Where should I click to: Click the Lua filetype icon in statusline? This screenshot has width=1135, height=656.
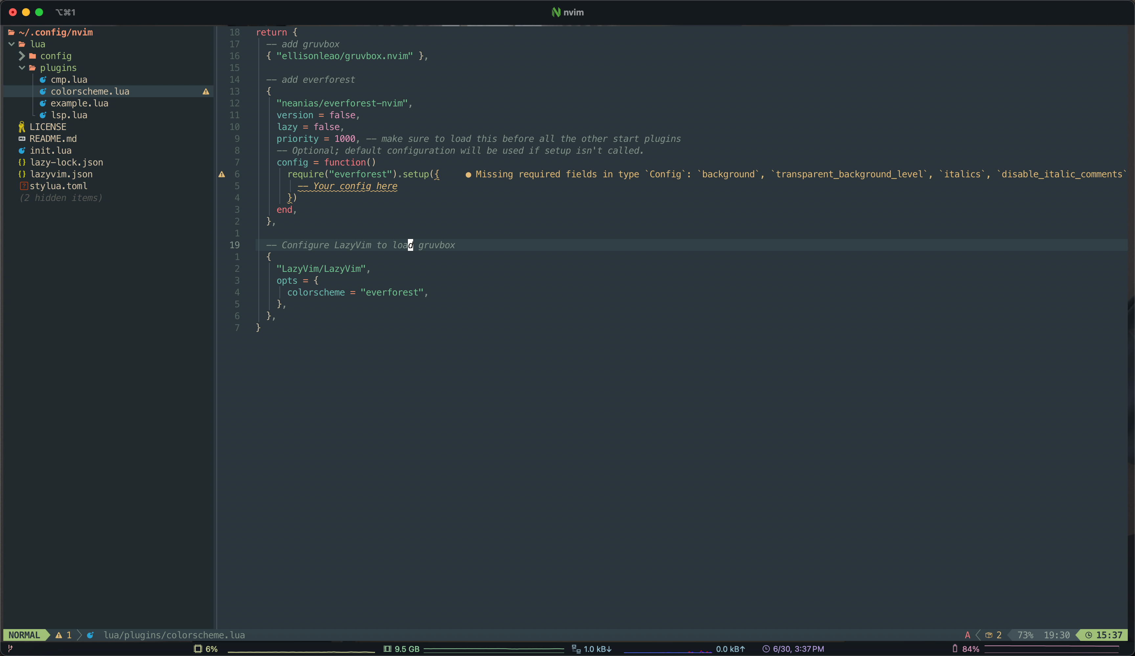(90, 635)
